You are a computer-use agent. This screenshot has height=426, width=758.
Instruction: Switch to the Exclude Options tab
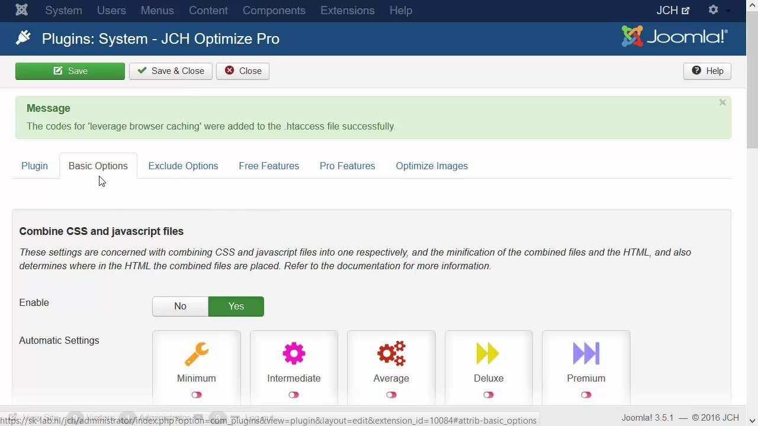click(x=183, y=166)
